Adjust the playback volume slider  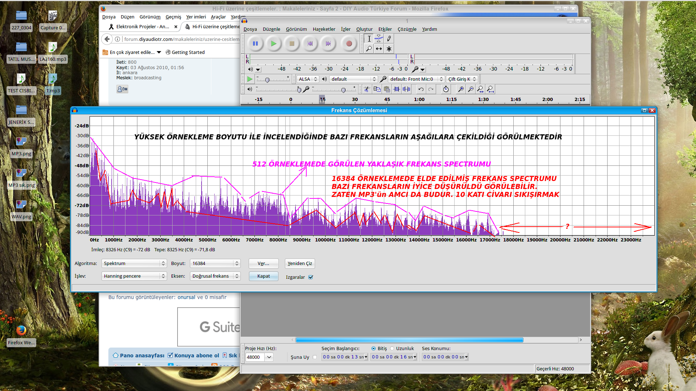tap(299, 90)
